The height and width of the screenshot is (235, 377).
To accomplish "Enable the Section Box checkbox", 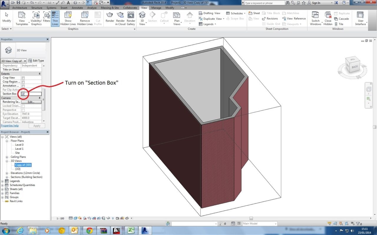I will [x=23, y=94].
